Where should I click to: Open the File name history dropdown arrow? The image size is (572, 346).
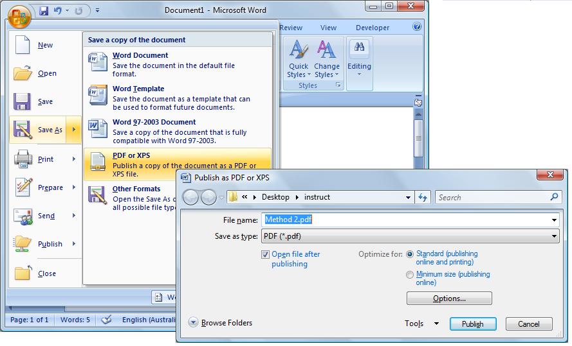[554, 220]
